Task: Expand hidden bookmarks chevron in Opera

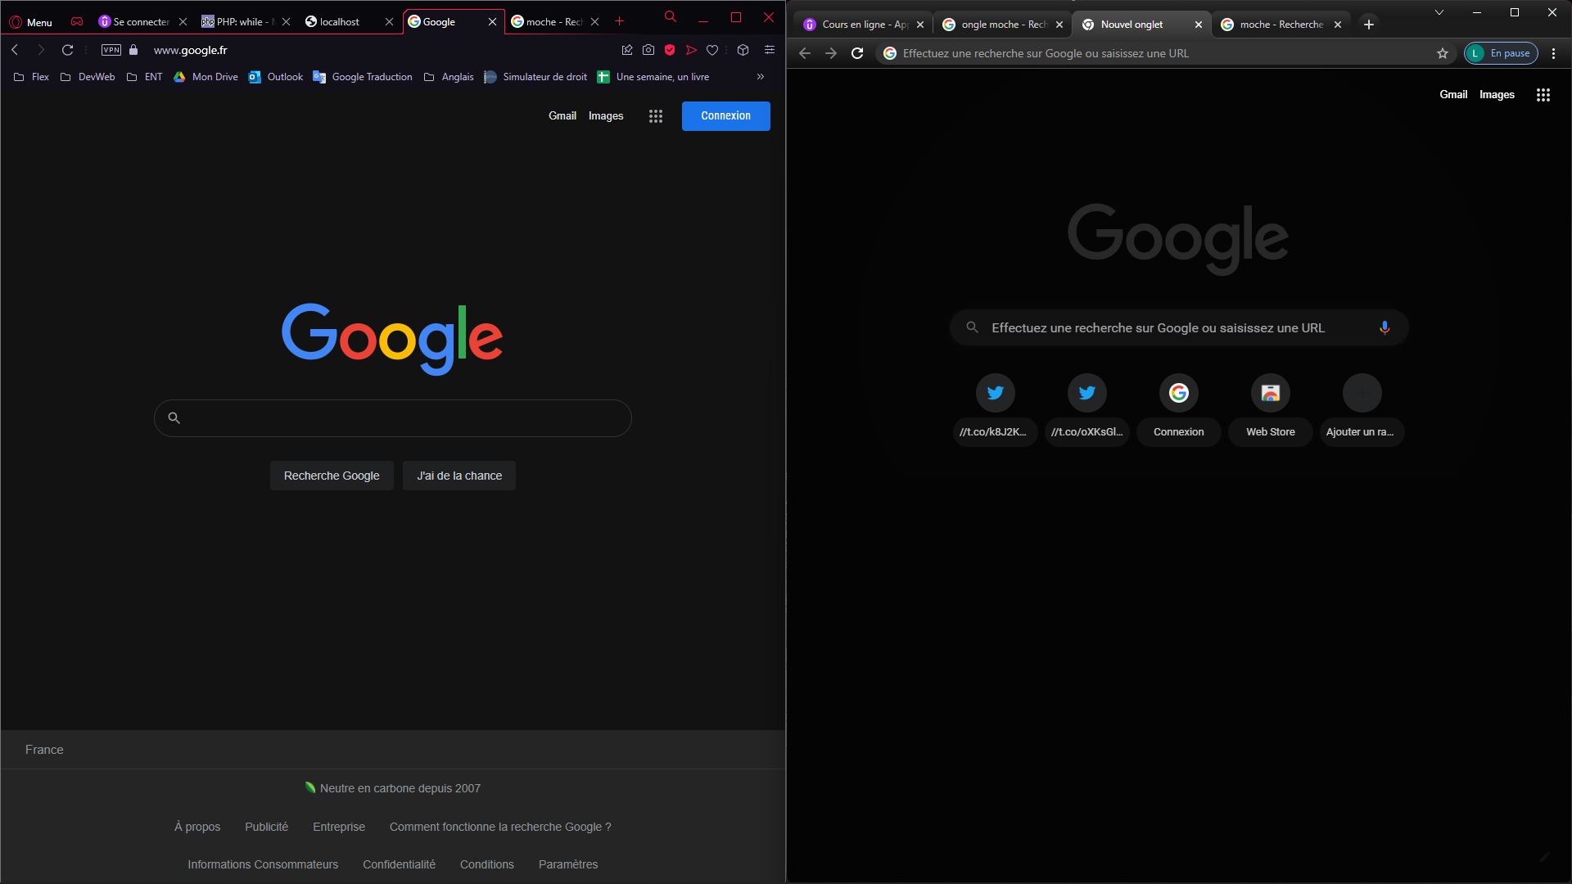Action: tap(761, 77)
